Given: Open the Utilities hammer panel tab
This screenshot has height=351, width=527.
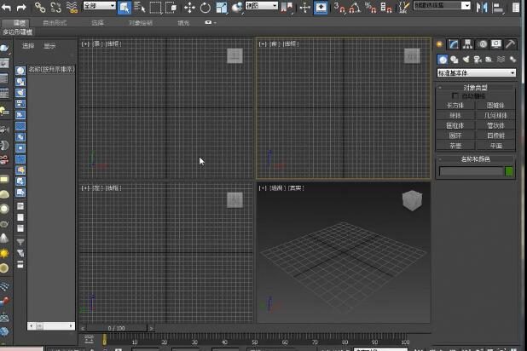Looking at the screenshot, I should tap(510, 44).
